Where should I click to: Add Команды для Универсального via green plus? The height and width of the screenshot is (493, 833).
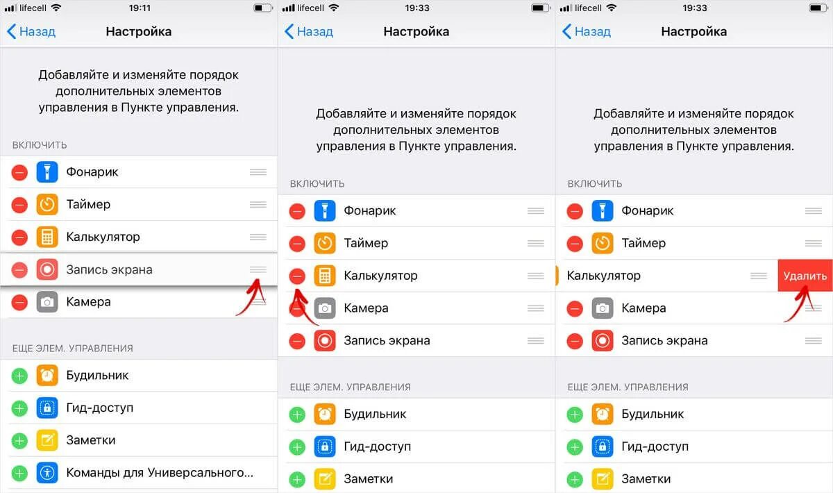tap(19, 473)
